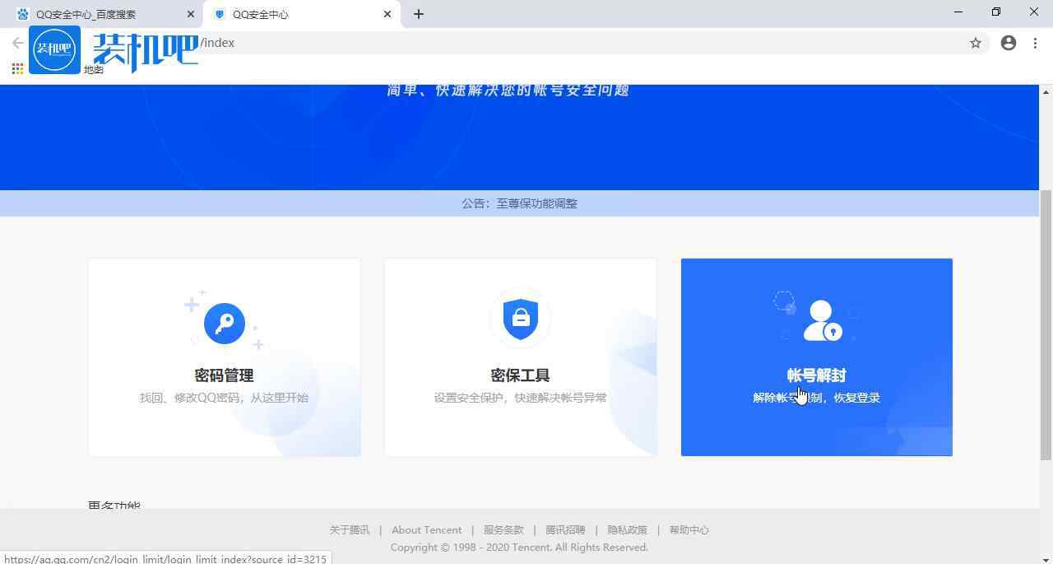Open the 服务条款 footer link
Viewport: 1053px width, 564px height.
point(503,530)
